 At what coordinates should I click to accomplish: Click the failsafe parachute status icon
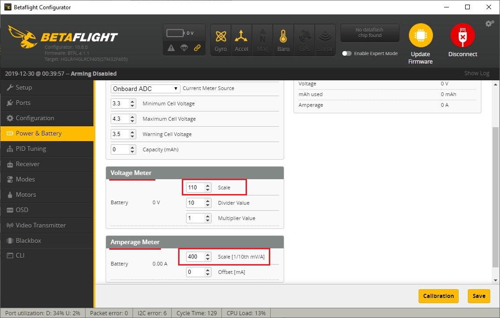coord(184,48)
